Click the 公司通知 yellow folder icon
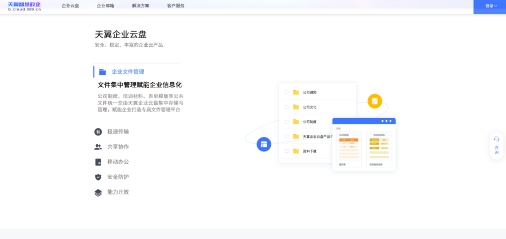The height and width of the screenshot is (239, 506). coord(296,92)
